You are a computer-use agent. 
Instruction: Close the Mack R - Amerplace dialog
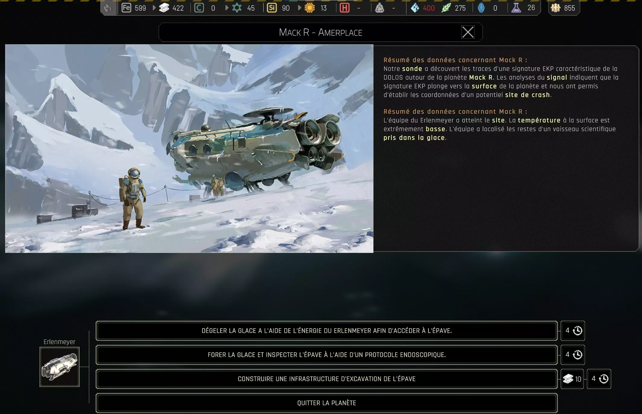(x=468, y=32)
